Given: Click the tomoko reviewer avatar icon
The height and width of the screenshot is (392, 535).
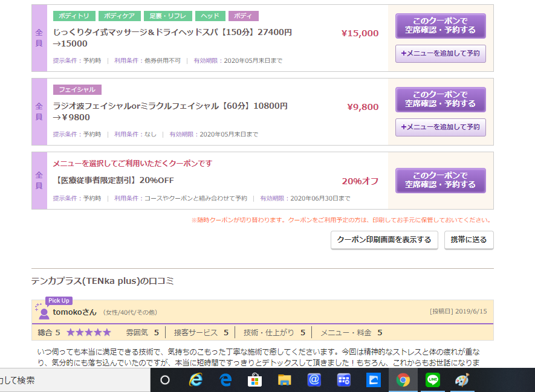Looking at the screenshot, I should [x=44, y=312].
